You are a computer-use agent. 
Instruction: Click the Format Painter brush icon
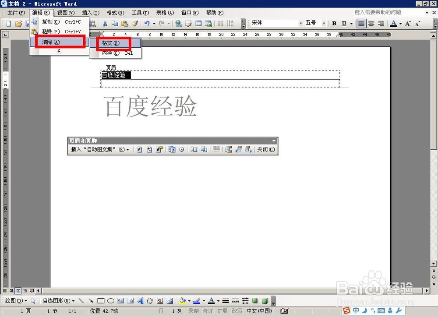point(135,24)
